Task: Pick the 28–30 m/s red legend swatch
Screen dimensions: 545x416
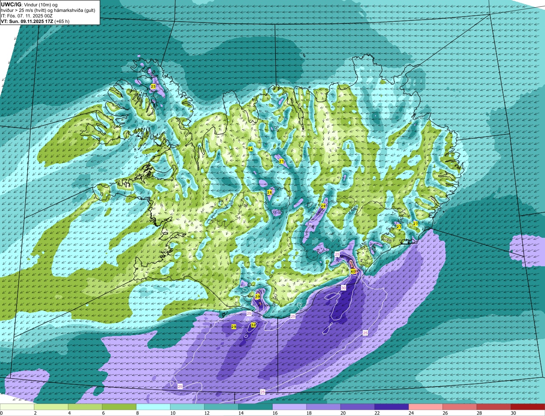Action: pos(494,407)
